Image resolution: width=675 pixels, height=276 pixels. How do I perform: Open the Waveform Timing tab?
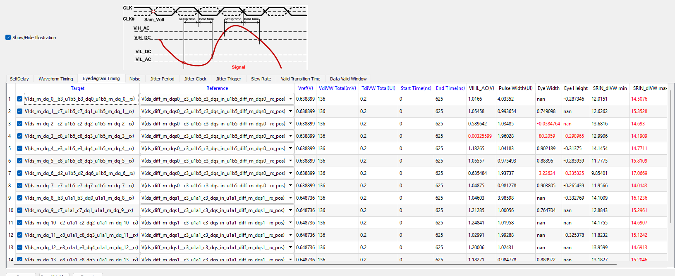[55, 79]
